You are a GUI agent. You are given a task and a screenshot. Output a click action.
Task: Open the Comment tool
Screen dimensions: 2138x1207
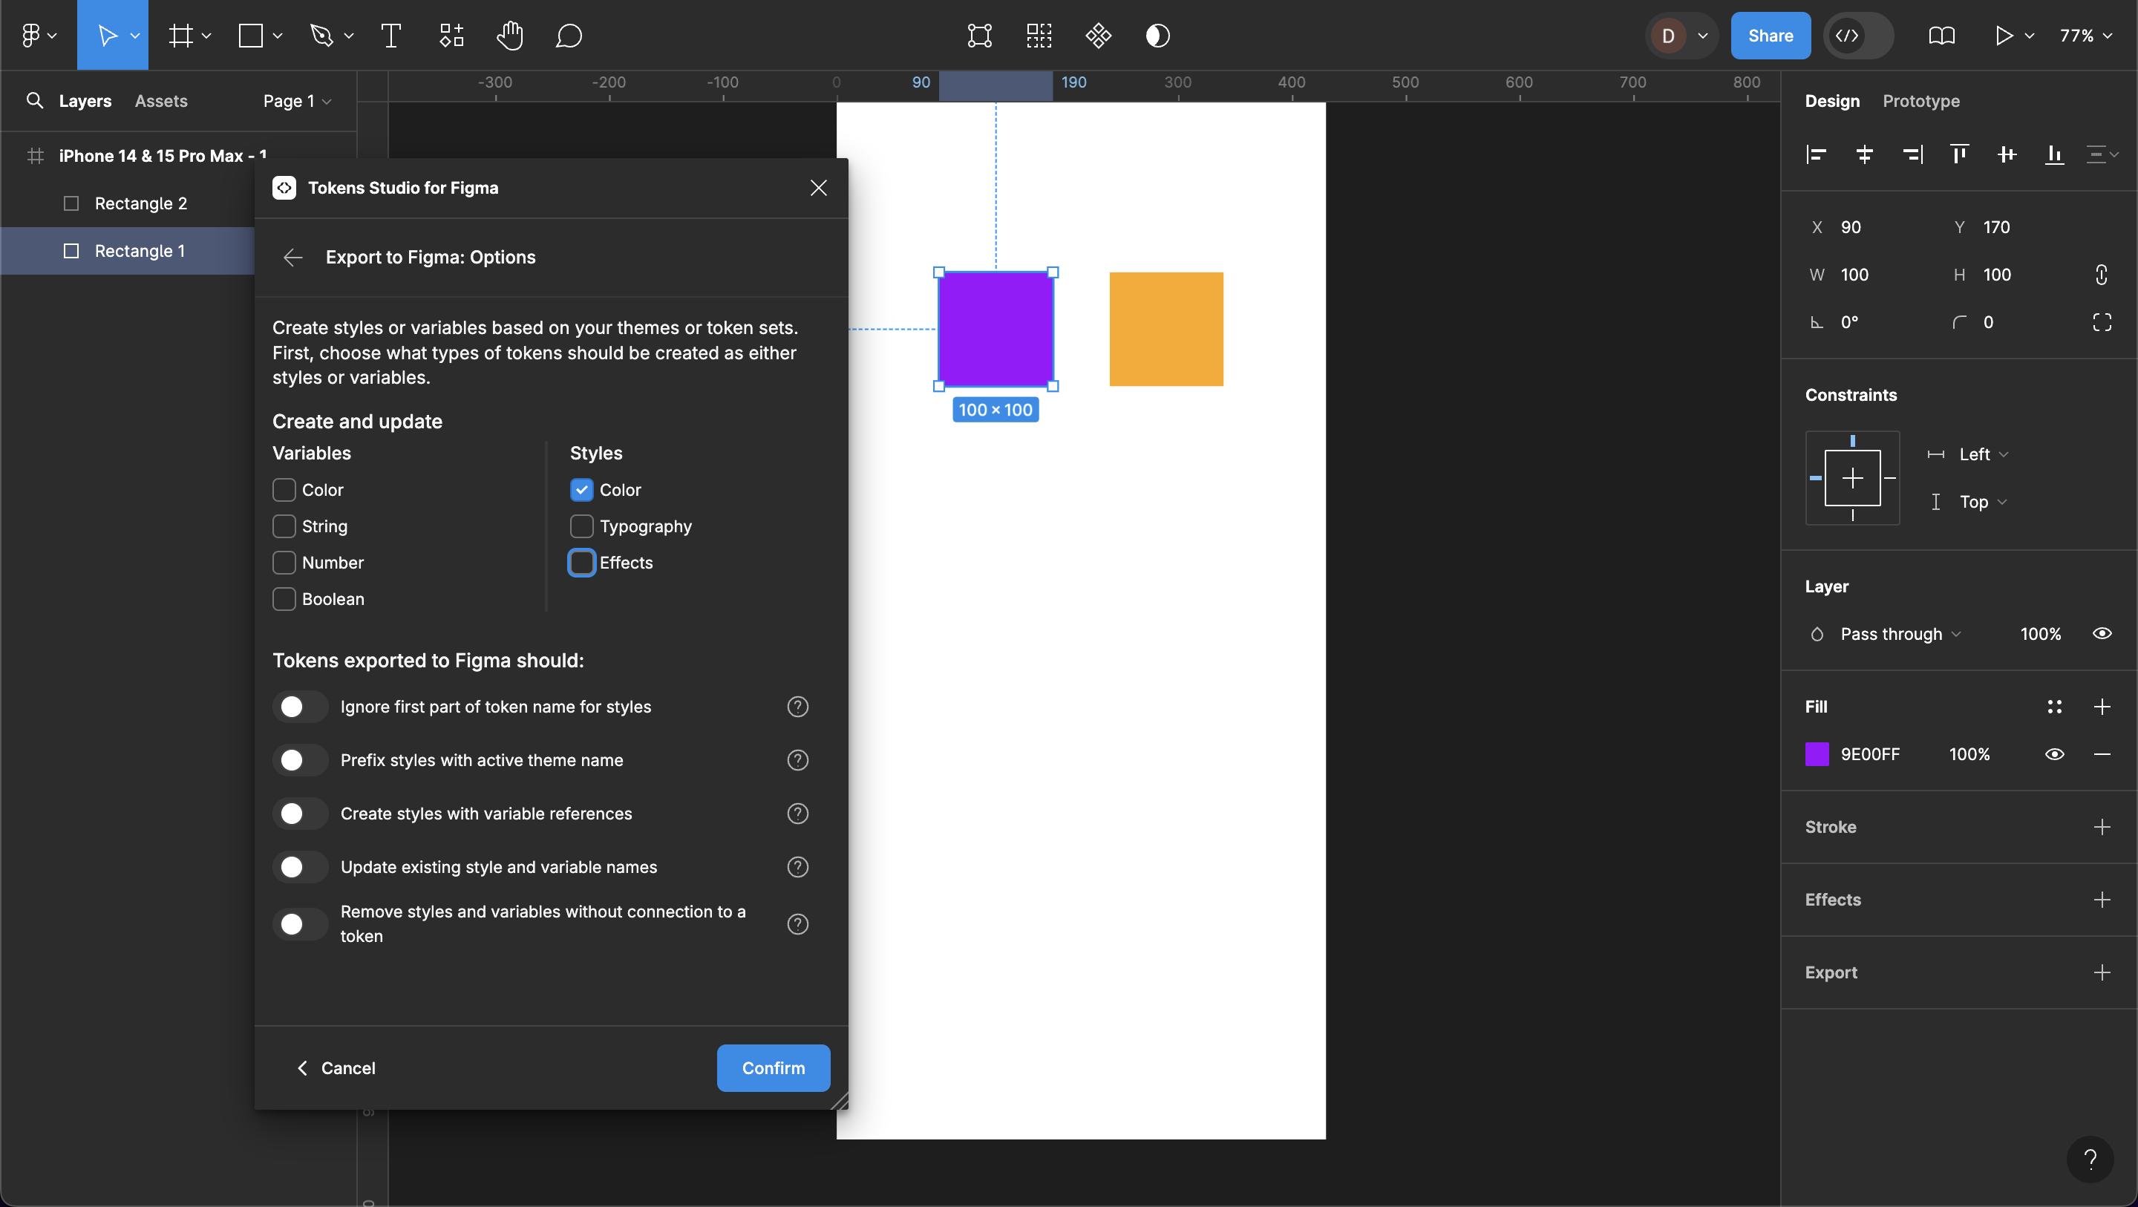(569, 36)
